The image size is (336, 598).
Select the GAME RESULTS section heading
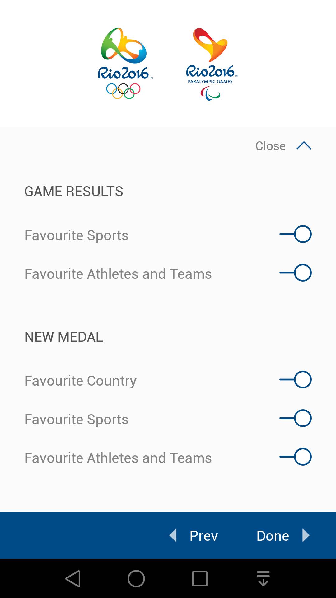point(74,192)
